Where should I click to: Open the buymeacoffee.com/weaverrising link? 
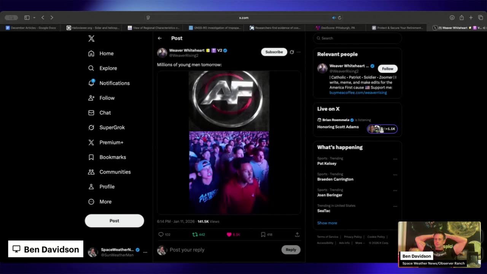[358, 93]
